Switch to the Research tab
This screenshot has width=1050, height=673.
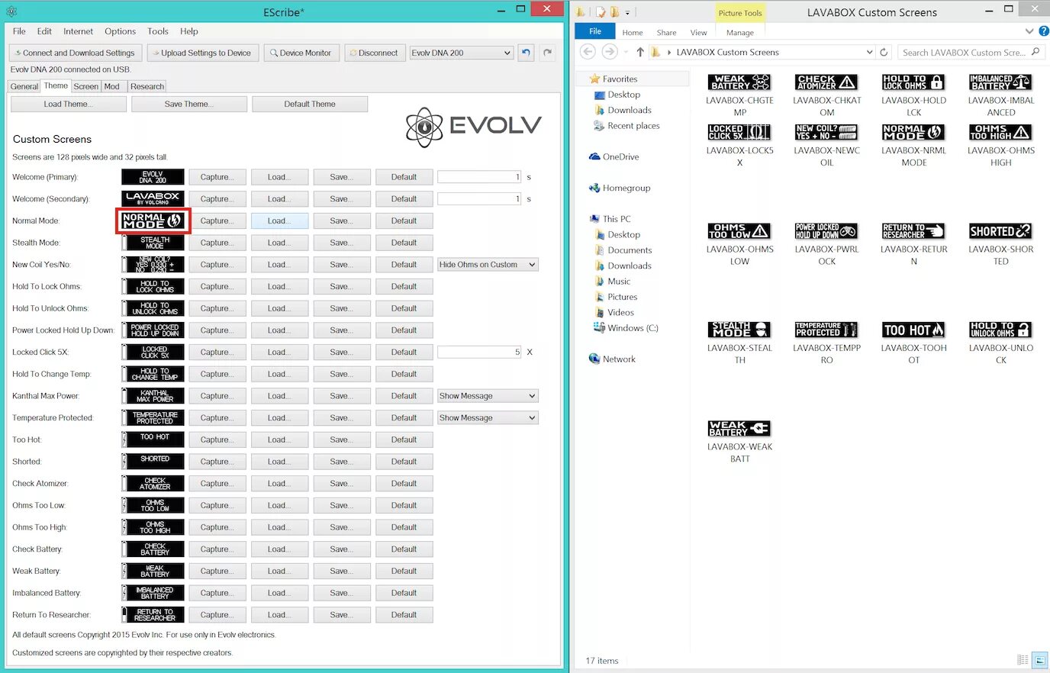(147, 86)
